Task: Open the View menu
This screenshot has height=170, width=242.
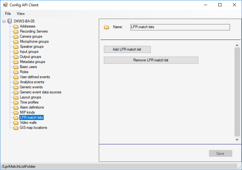Action: (x=21, y=13)
